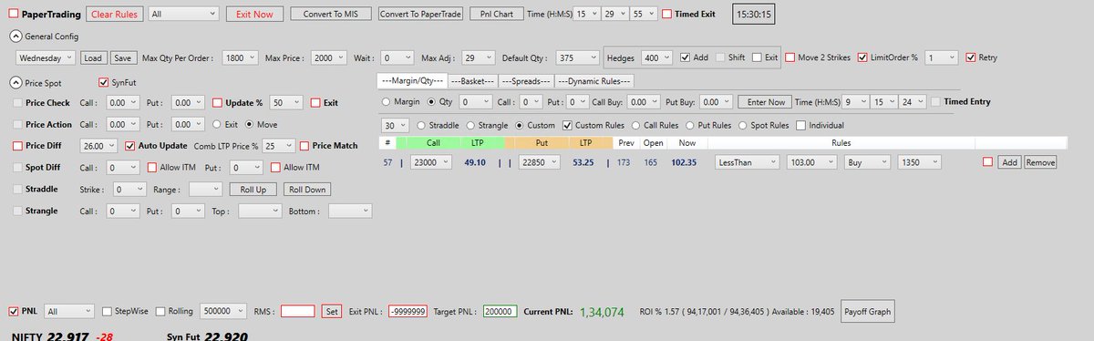1094x341 pixels.
Task: Switch to the Margin/Qty tab
Action: point(411,81)
